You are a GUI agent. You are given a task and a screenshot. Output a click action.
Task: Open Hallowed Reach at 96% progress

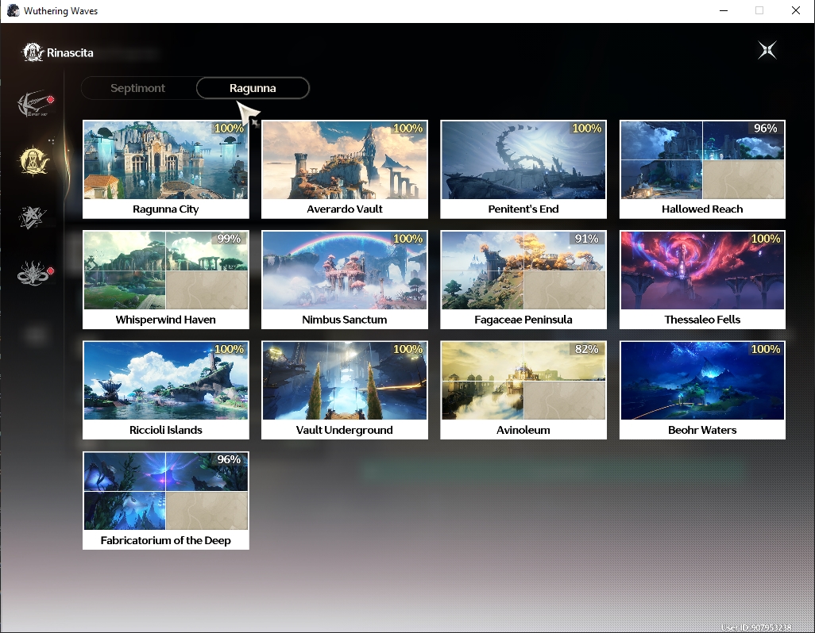click(x=702, y=169)
